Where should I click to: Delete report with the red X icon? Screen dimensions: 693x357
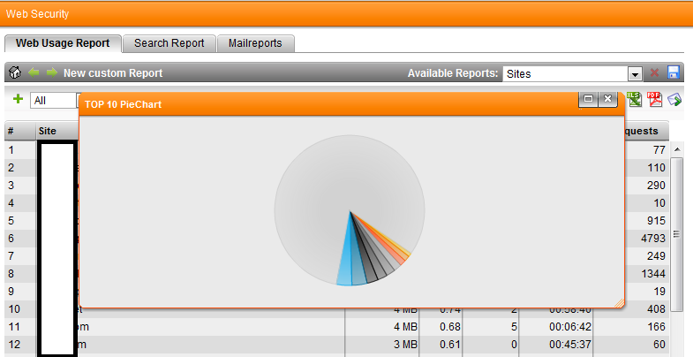click(654, 73)
